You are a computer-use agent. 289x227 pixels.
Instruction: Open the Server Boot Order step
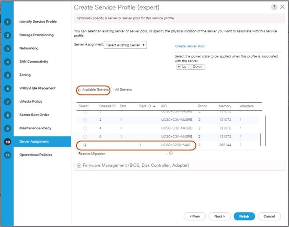(x=34, y=115)
